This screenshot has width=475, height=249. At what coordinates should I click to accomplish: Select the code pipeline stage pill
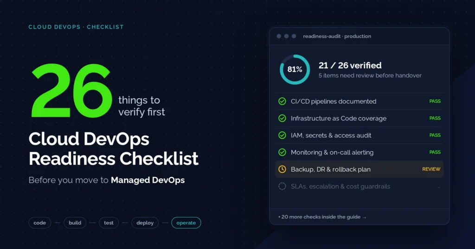(40, 223)
